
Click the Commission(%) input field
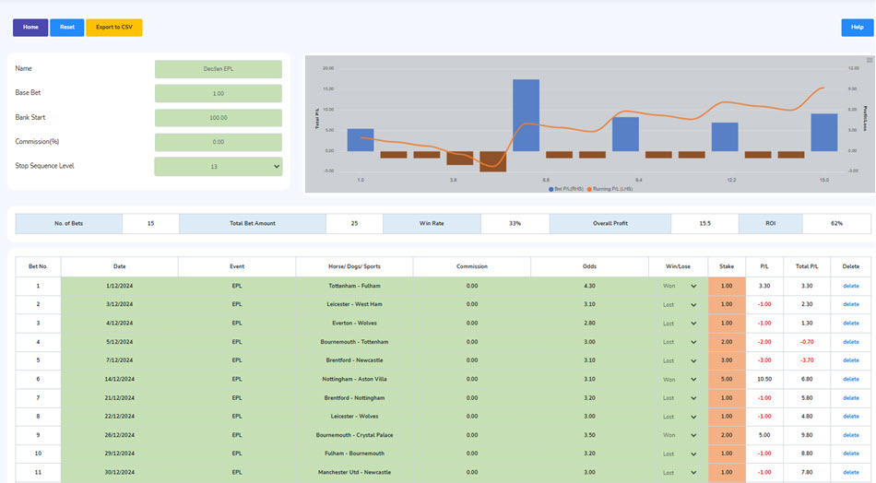click(x=219, y=142)
